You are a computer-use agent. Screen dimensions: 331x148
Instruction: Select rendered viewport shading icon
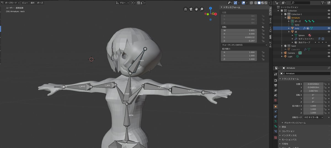point(266,3)
